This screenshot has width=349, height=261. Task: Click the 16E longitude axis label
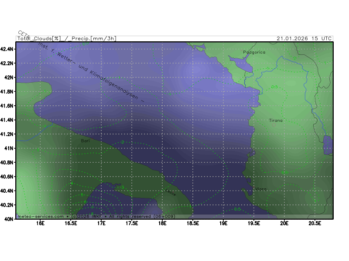[41, 224]
